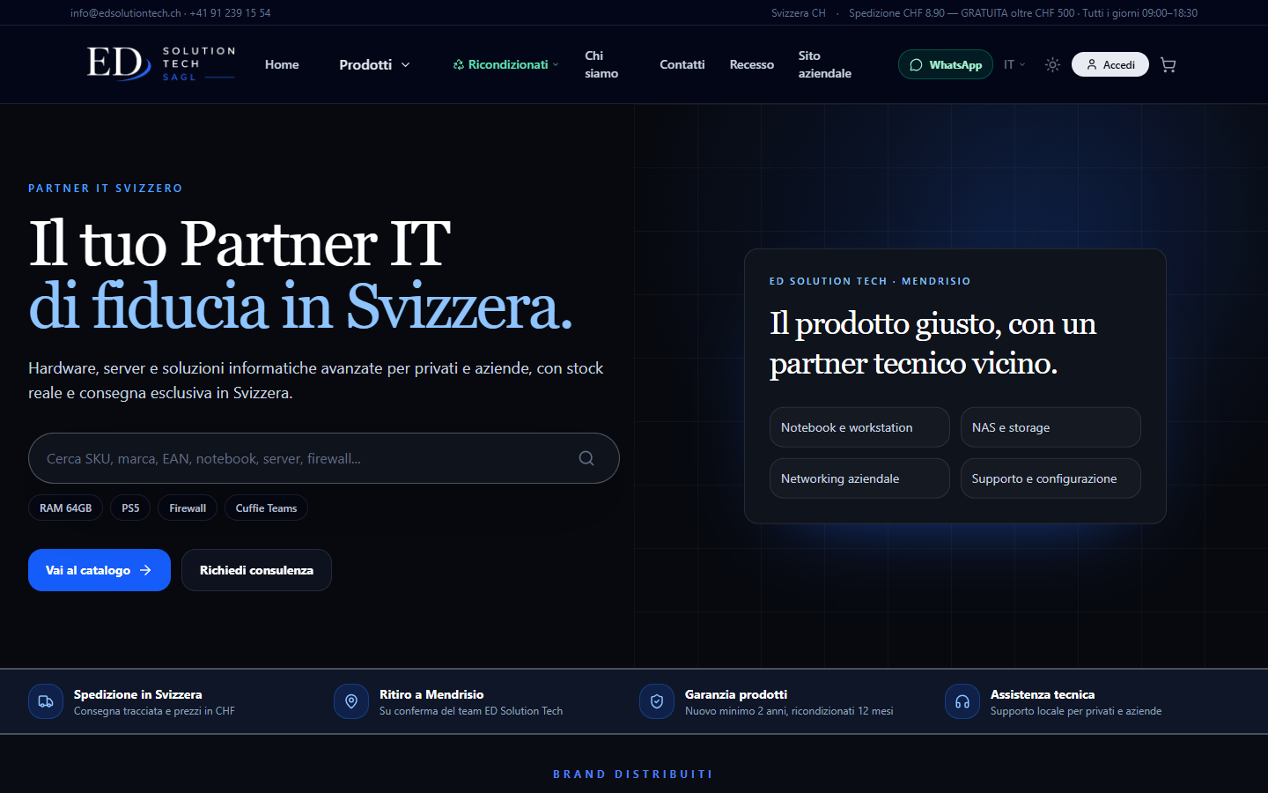Viewport: 1268px width, 793px height.
Task: Open Notebook e workstation category
Action: click(859, 427)
